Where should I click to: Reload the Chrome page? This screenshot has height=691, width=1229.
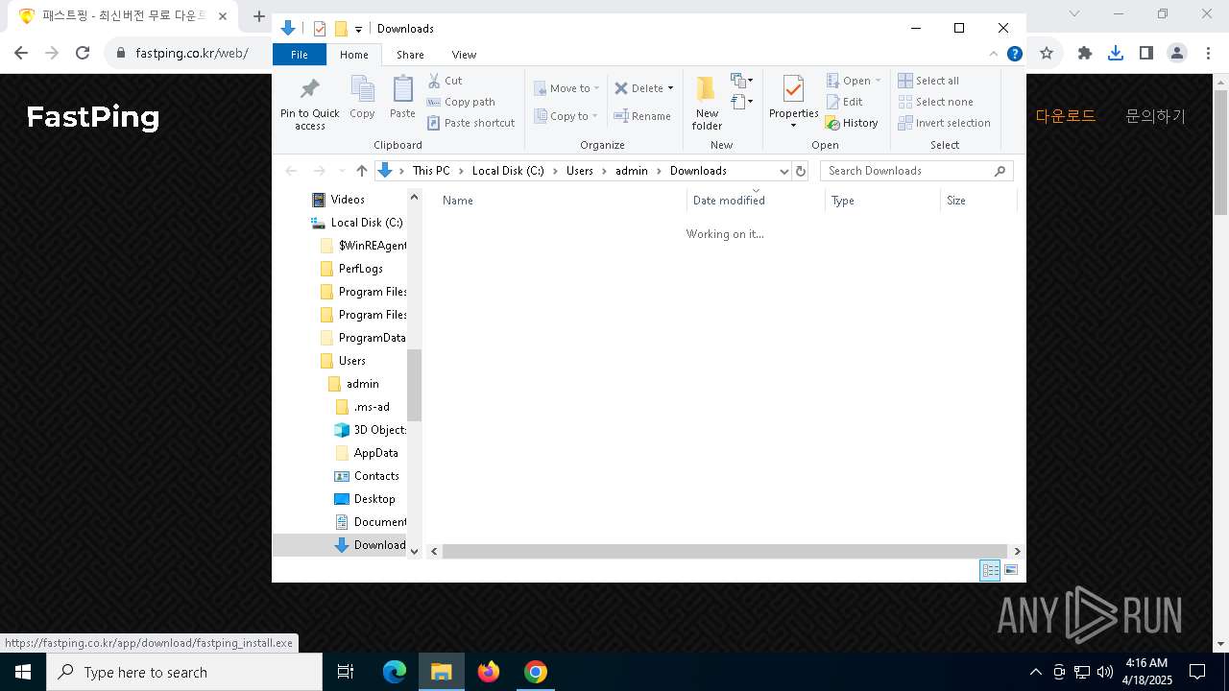(83, 53)
